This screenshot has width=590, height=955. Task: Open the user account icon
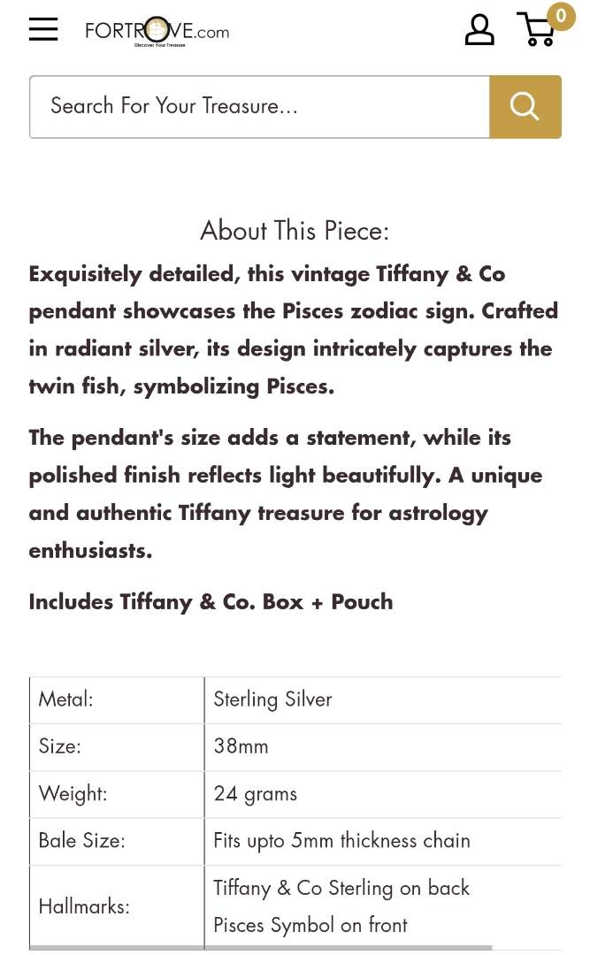tap(479, 30)
